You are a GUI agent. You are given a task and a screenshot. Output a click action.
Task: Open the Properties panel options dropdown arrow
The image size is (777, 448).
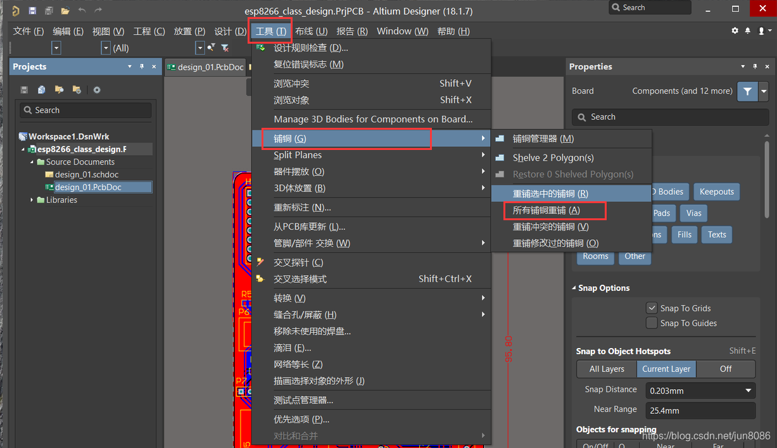pyautogui.click(x=742, y=66)
